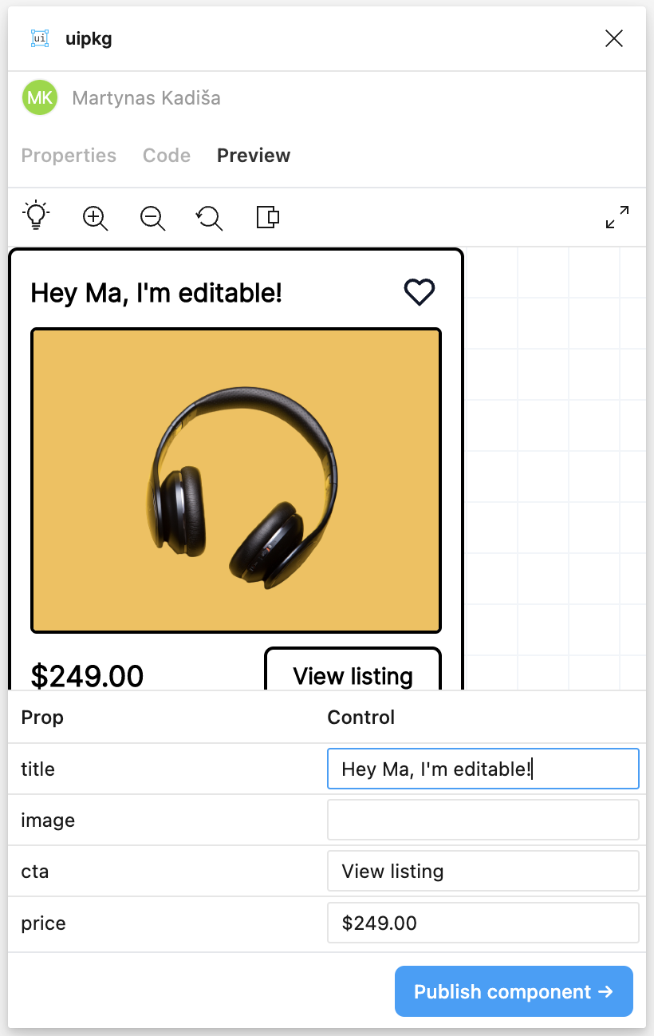Click the View listing button

coord(353,669)
